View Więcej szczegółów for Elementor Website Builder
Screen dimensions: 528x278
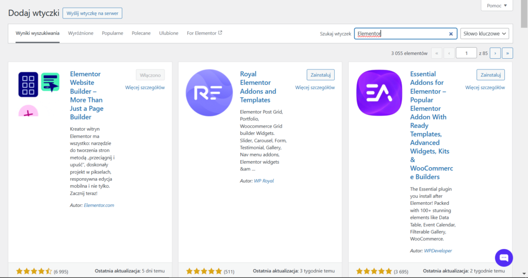click(145, 88)
